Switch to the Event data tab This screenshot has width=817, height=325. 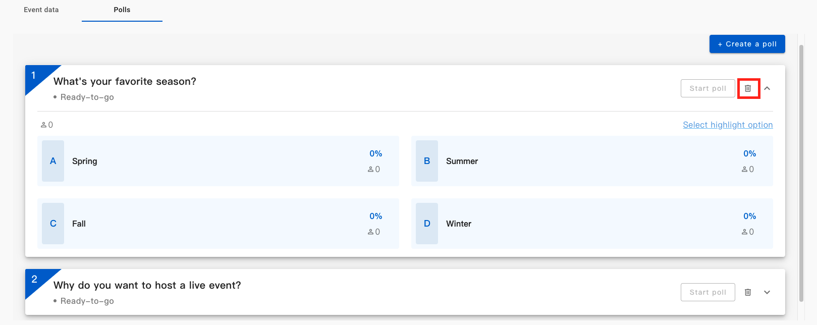[41, 10]
